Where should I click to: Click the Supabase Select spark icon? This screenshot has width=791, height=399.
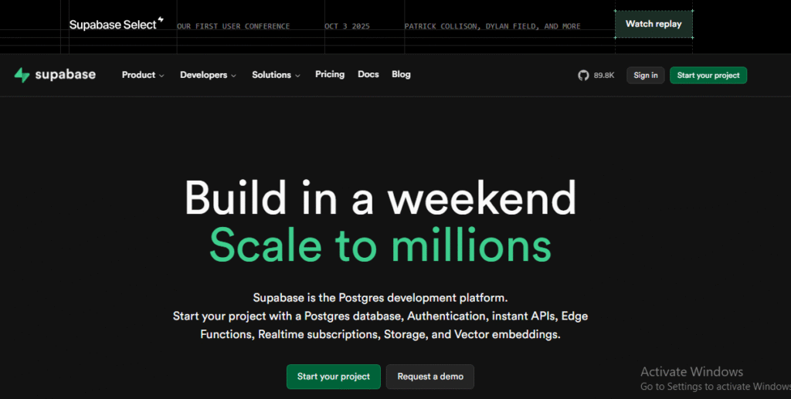pos(161,20)
